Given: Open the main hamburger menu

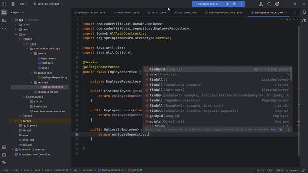Looking at the screenshot, I should [13, 4].
